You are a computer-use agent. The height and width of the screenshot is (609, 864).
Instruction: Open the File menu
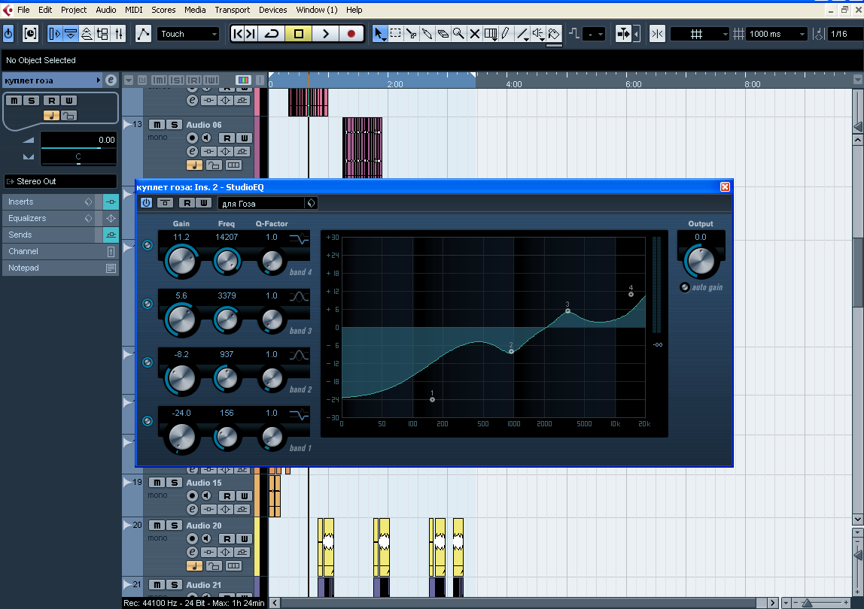click(23, 10)
